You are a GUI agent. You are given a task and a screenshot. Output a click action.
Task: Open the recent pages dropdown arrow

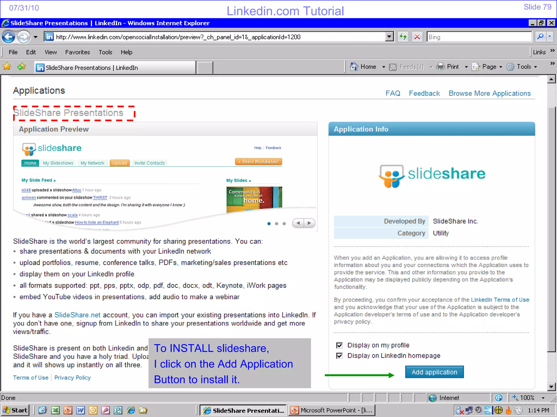36,37
